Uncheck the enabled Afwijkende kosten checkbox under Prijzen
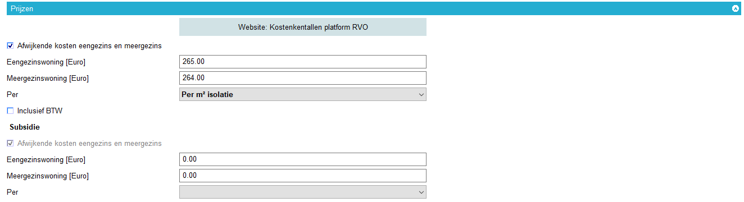The height and width of the screenshot is (202, 744). [x=10, y=46]
